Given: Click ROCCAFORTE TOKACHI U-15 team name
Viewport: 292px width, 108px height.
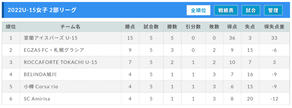Looking at the screenshot, I should click(x=60, y=62).
